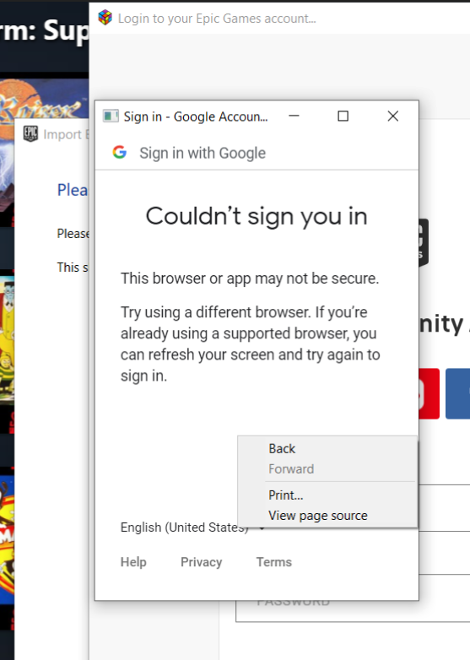The height and width of the screenshot is (660, 470).
Task: Open the English (United States) language dropdown
Action: coord(192,527)
